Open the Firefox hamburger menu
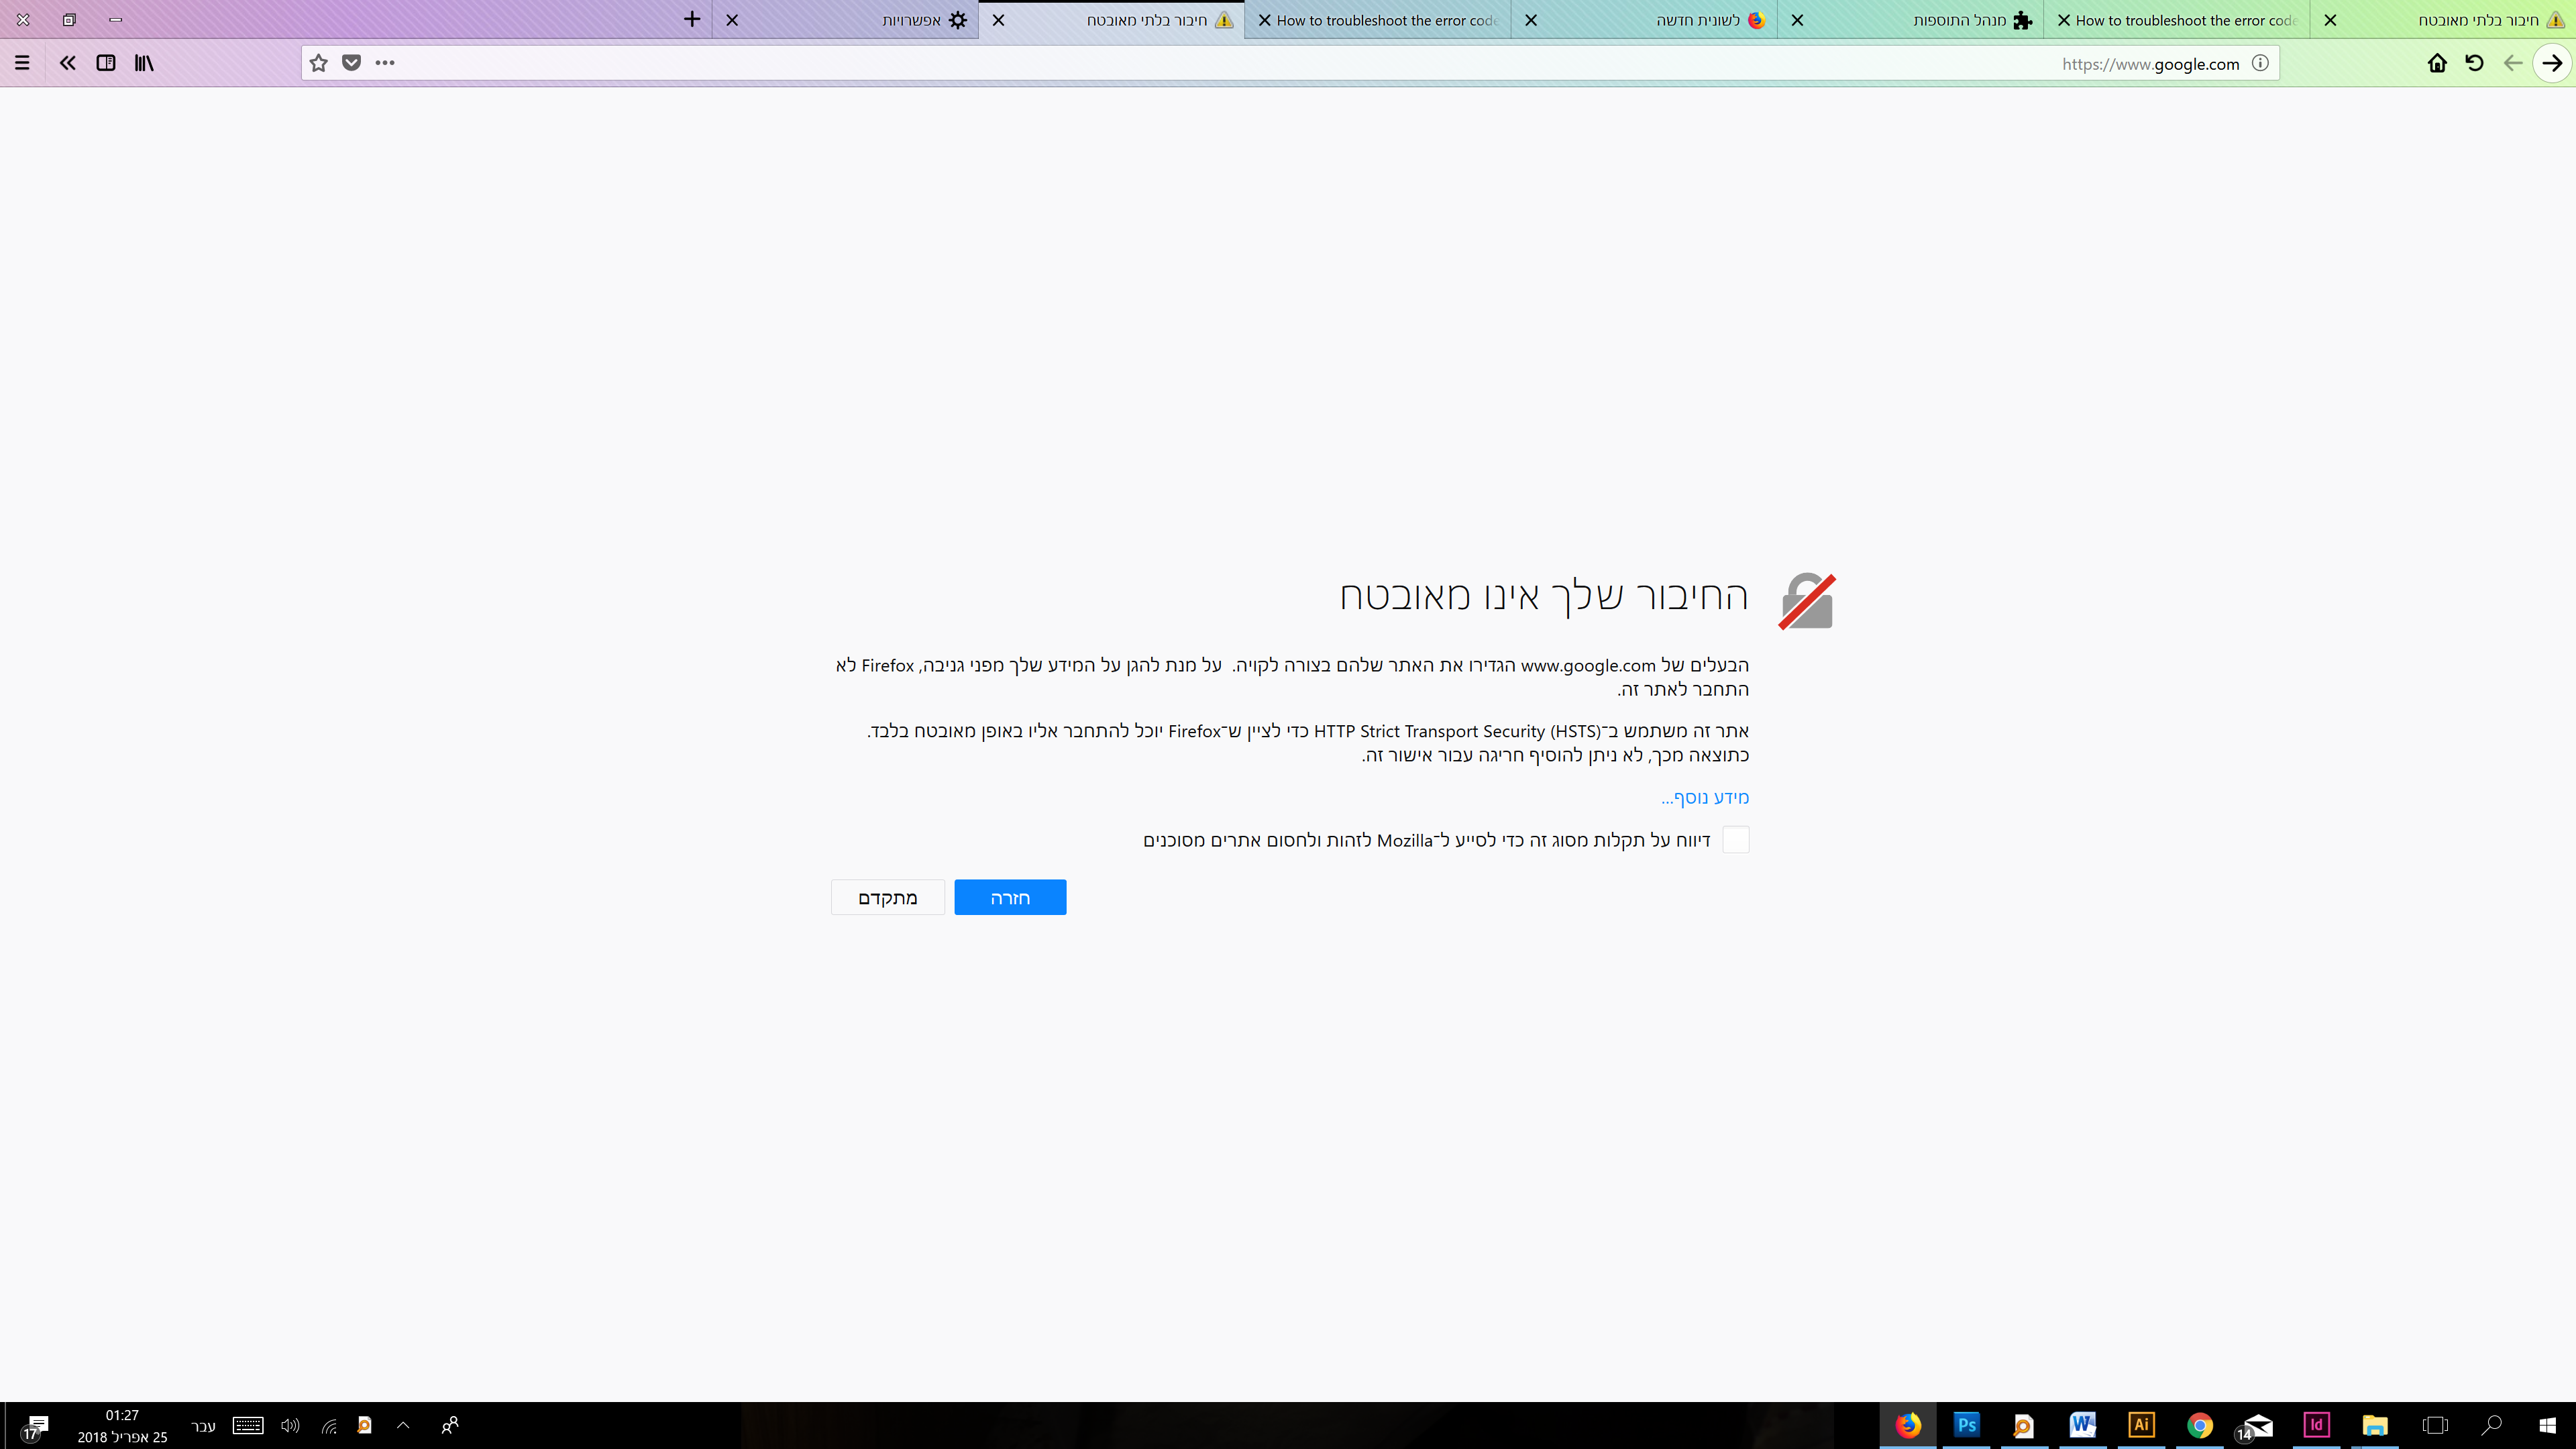Image resolution: width=2576 pixels, height=1449 pixels. click(22, 63)
